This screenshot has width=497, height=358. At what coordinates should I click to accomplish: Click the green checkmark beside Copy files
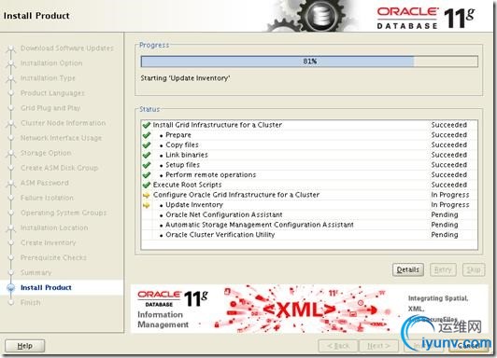click(x=147, y=145)
